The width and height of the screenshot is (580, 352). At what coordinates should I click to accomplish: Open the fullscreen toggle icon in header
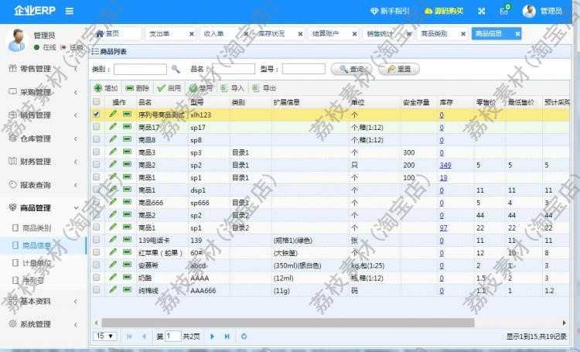(x=481, y=11)
